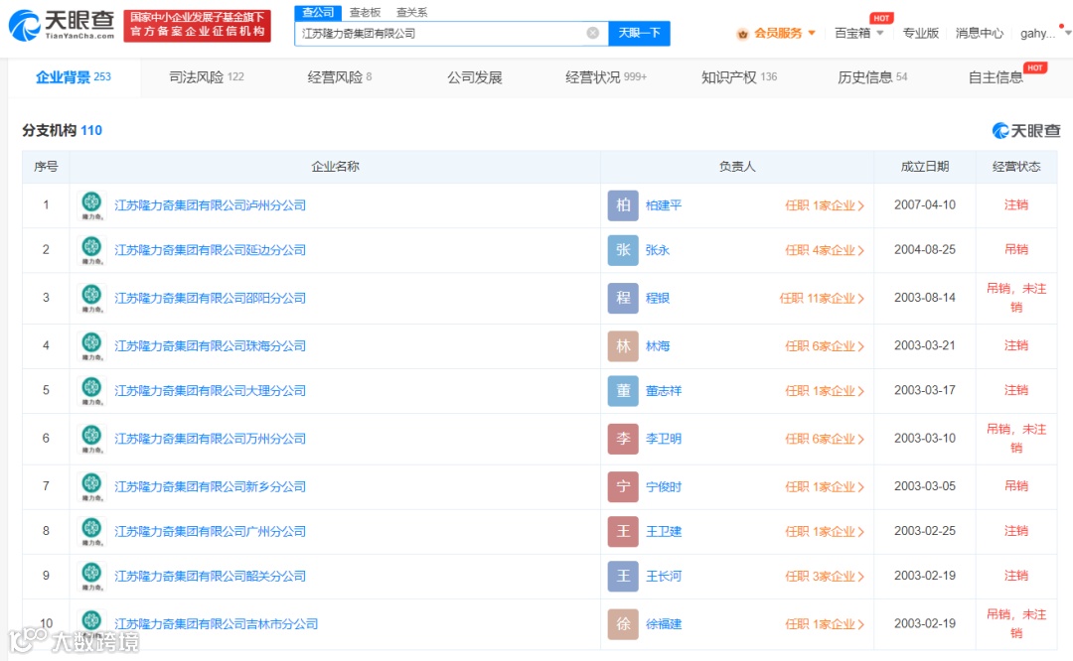Open the gahy... user account dropdown
This screenshot has height=661, width=1073.
tap(1045, 33)
